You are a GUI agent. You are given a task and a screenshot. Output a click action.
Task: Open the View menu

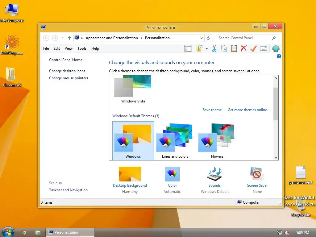tap(69, 48)
